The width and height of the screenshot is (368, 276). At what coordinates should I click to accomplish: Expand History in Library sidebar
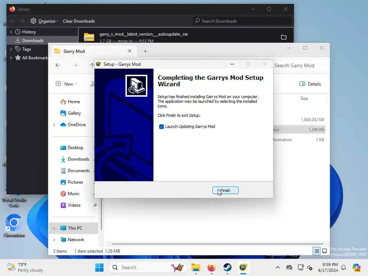[11, 32]
